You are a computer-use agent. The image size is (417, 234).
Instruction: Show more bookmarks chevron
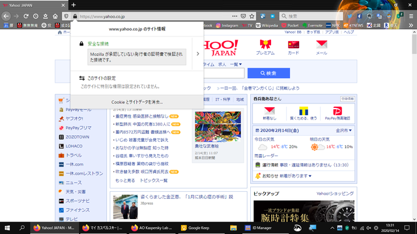point(411,25)
